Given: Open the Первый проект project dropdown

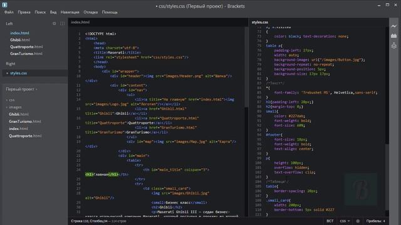Looking at the screenshot, I should coord(21,89).
